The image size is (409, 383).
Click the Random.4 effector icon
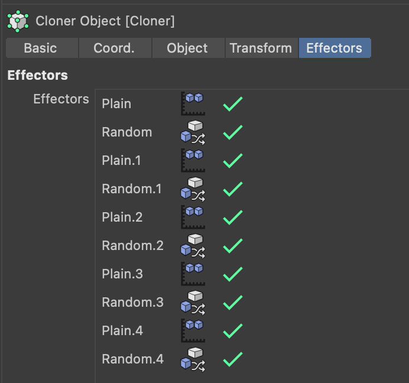[193, 359]
